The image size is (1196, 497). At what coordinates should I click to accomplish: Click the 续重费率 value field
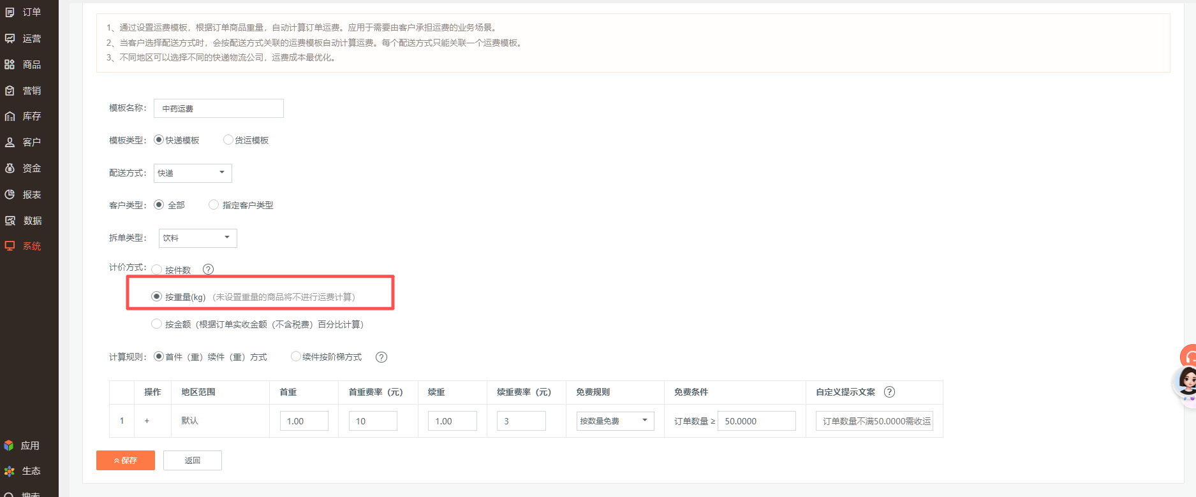pyautogui.click(x=522, y=421)
